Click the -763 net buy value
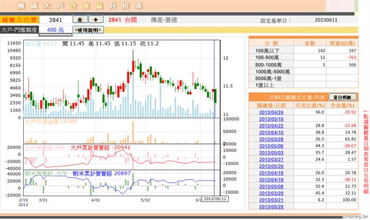This screenshot has height=220, width=370. pos(351,58)
